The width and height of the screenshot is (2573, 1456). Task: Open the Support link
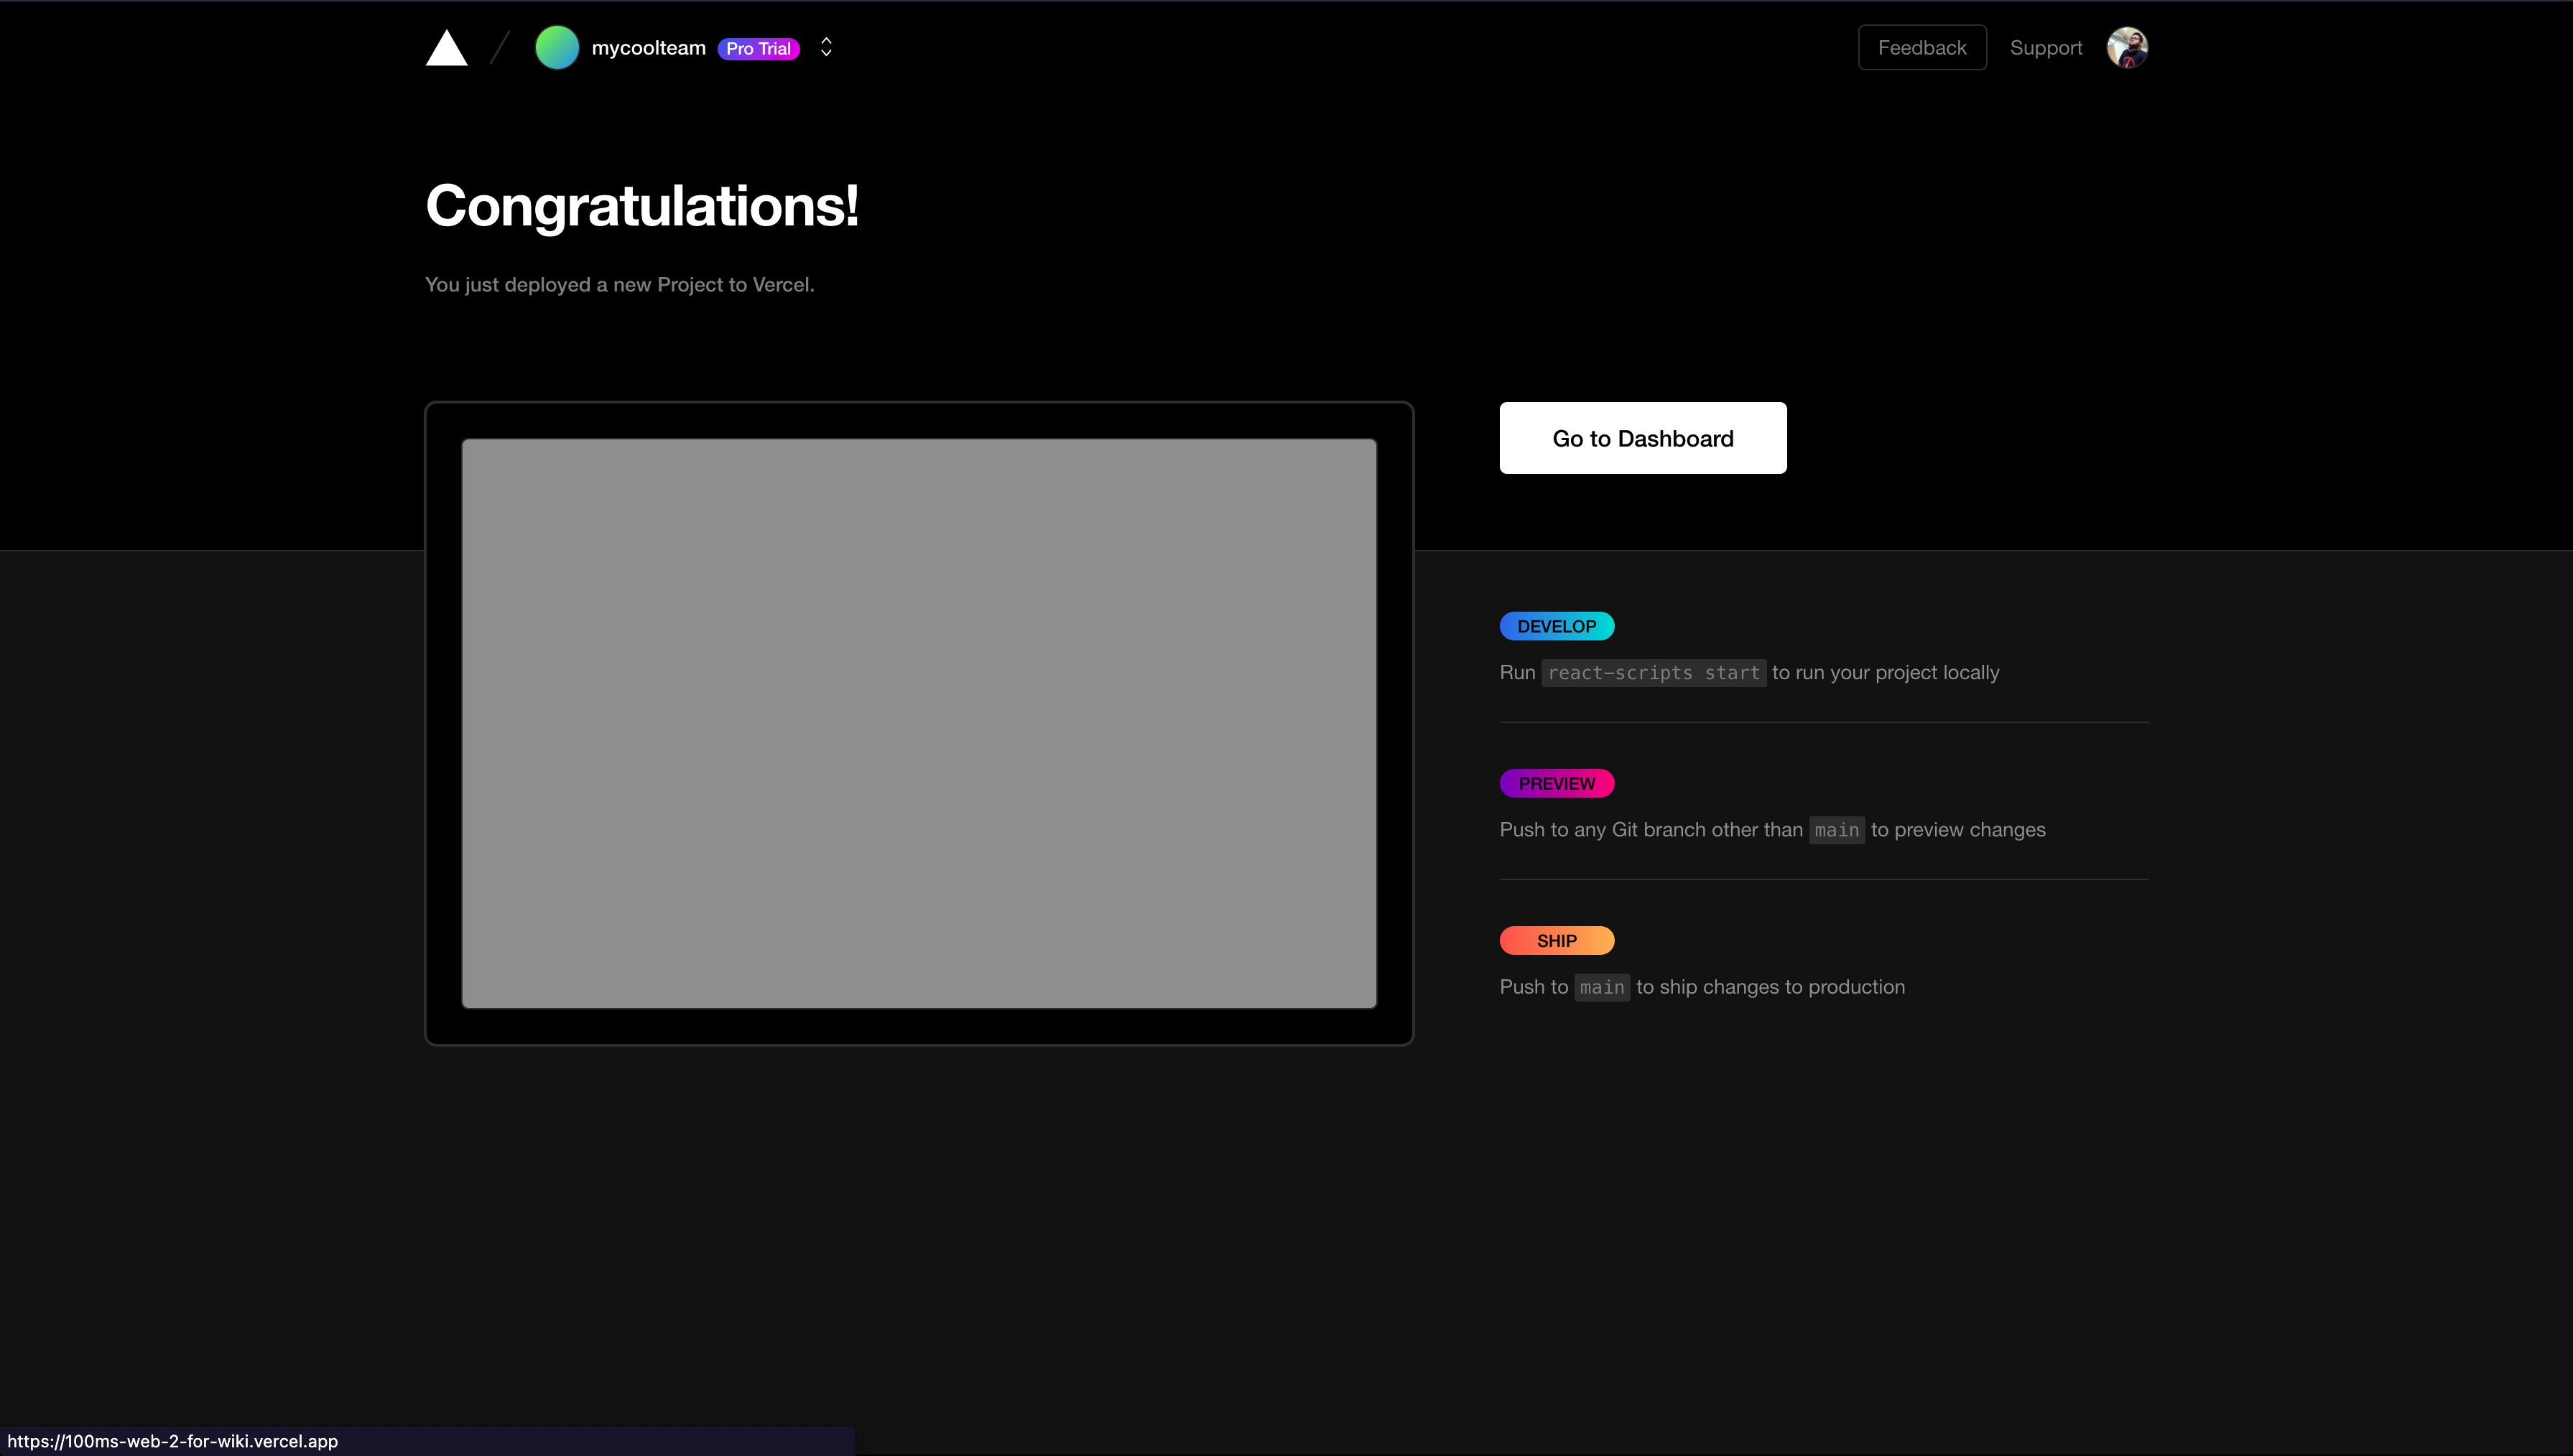click(x=2046, y=48)
